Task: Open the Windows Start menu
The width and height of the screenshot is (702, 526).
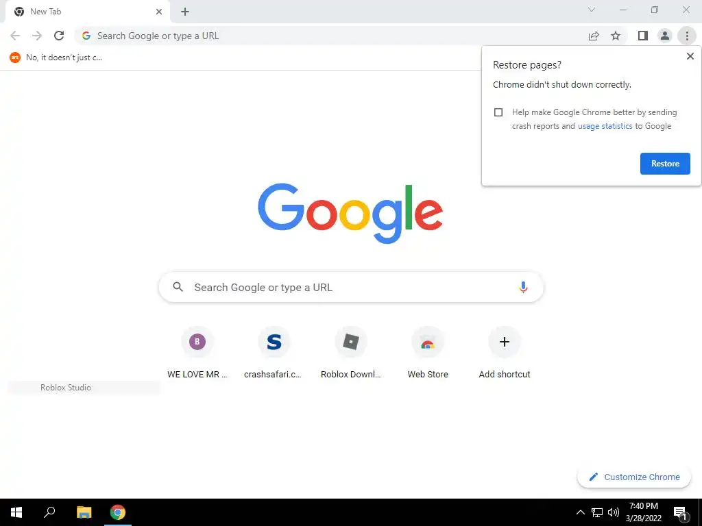Action: pos(16,512)
